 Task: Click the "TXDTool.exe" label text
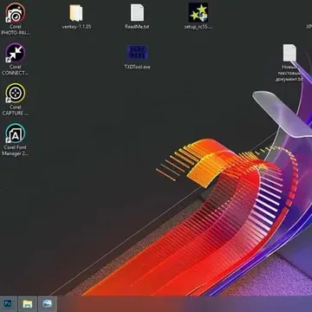pos(137,67)
